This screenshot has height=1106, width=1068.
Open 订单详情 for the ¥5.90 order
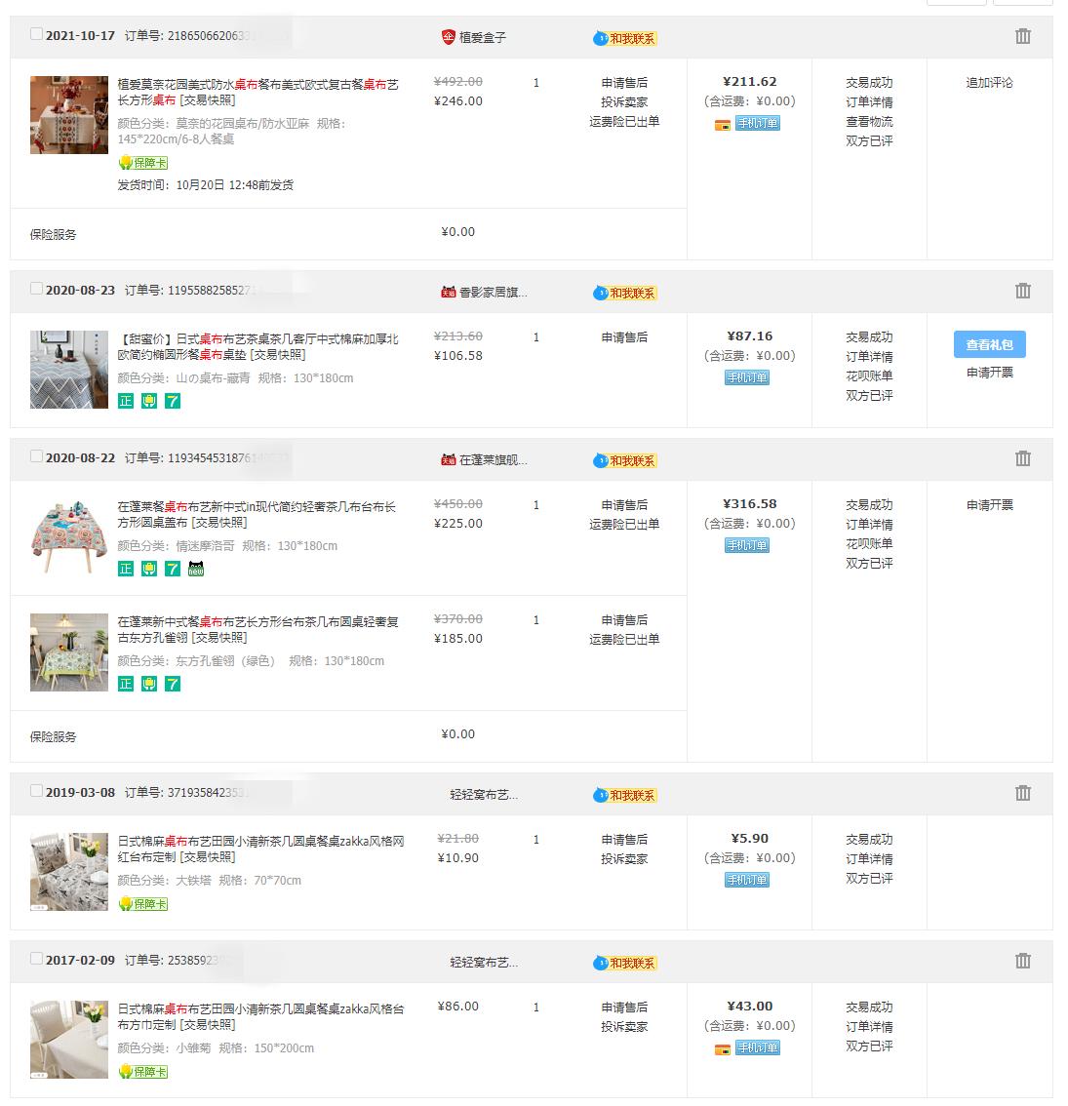tap(869, 859)
